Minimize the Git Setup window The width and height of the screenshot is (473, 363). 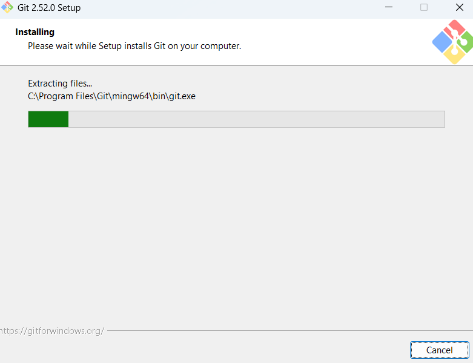[389, 7]
